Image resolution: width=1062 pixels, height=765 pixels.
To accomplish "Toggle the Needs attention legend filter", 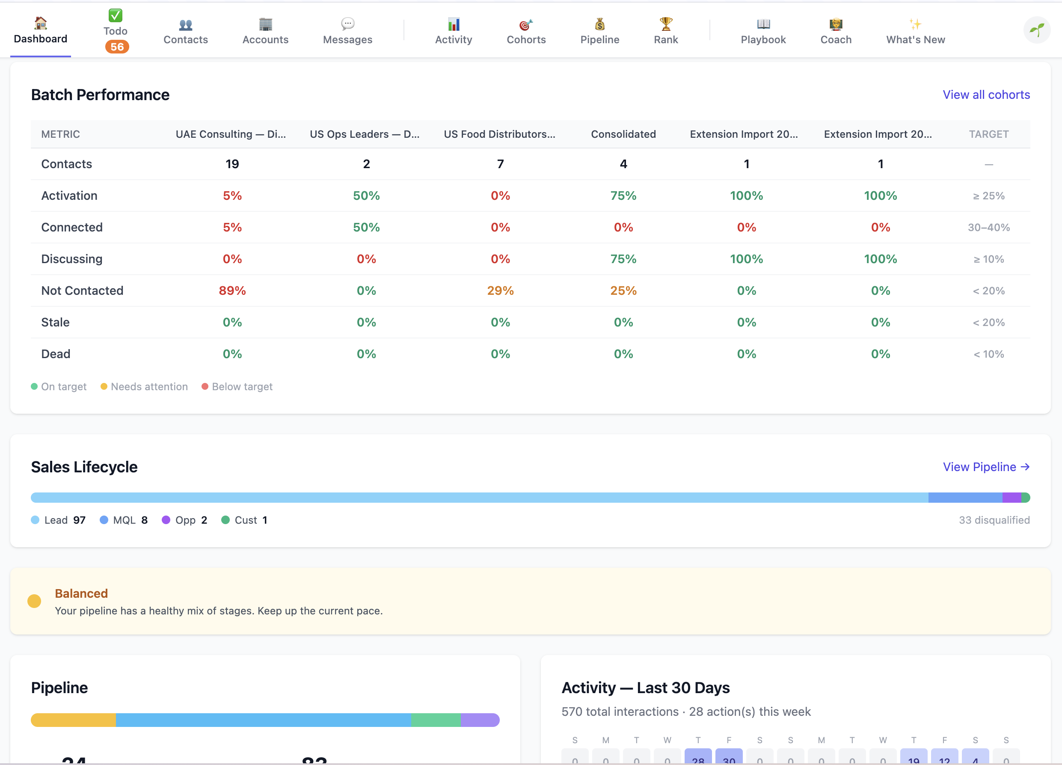I will pos(144,386).
